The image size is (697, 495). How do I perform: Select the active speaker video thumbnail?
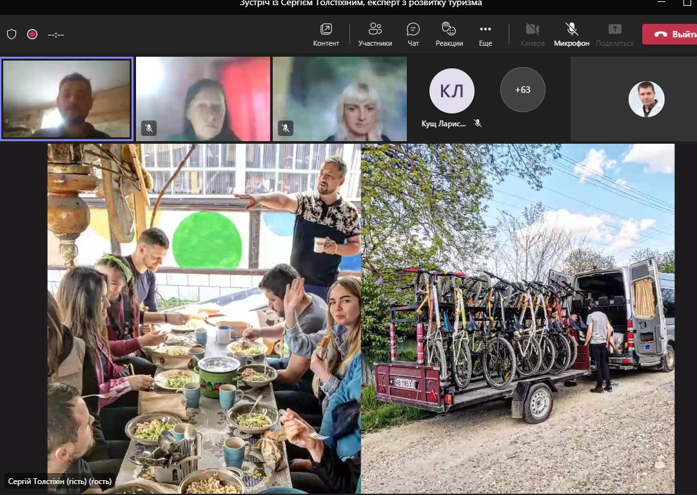tap(67, 99)
